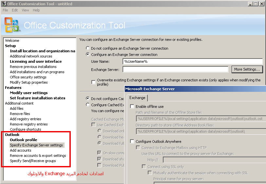
Task: Click the Microsoft Office logo in the banner
Action: pos(12,25)
